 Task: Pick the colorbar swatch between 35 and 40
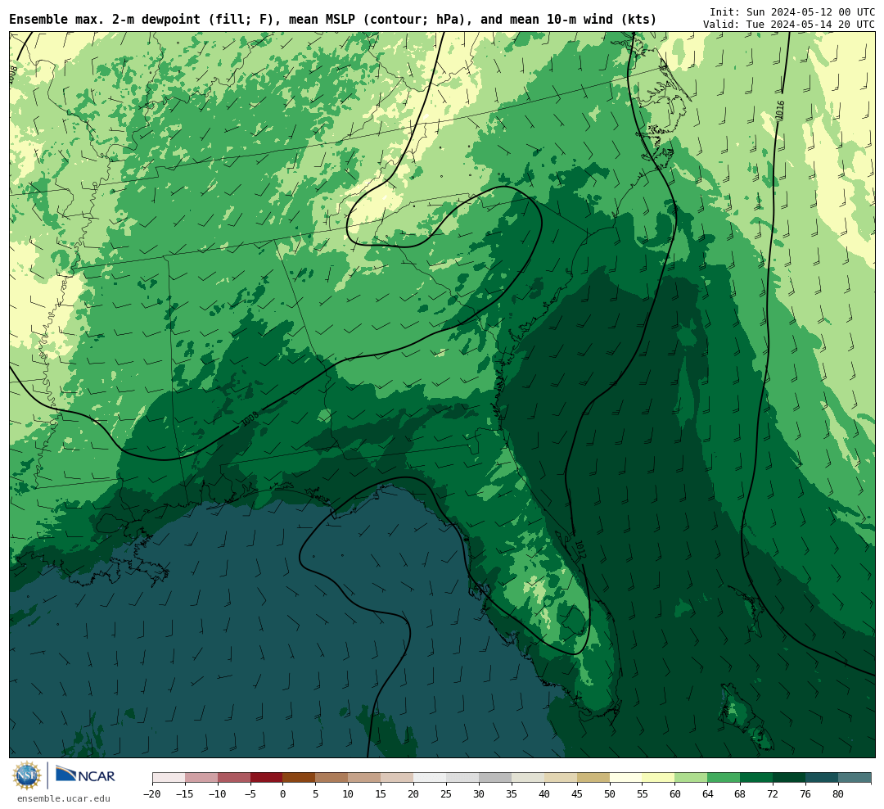528,778
